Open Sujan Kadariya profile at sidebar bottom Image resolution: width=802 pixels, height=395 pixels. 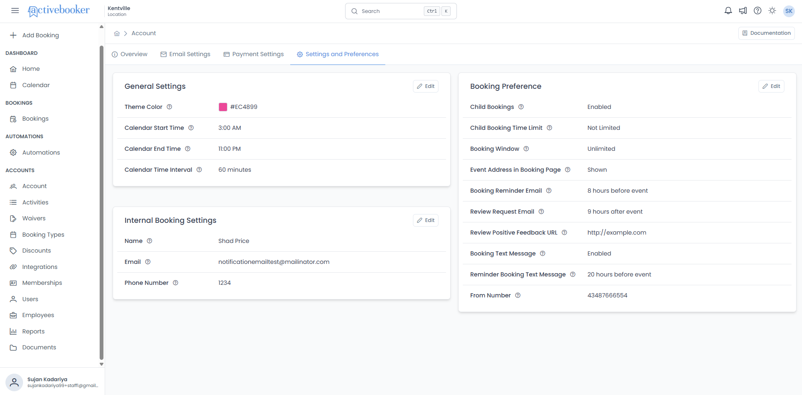pos(52,382)
